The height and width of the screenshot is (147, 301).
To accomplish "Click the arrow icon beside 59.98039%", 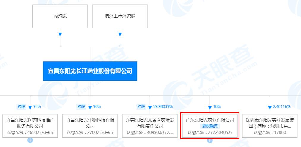I will click(150, 108).
